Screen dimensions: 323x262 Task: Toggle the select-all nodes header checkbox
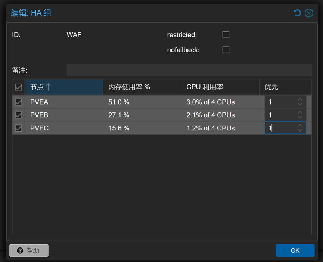19,87
